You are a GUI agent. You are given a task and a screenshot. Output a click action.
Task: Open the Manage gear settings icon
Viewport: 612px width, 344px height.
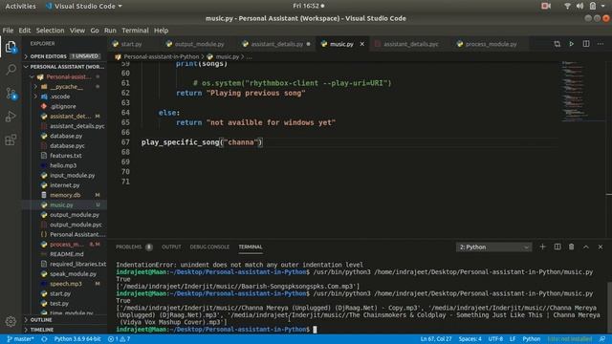click(11, 321)
